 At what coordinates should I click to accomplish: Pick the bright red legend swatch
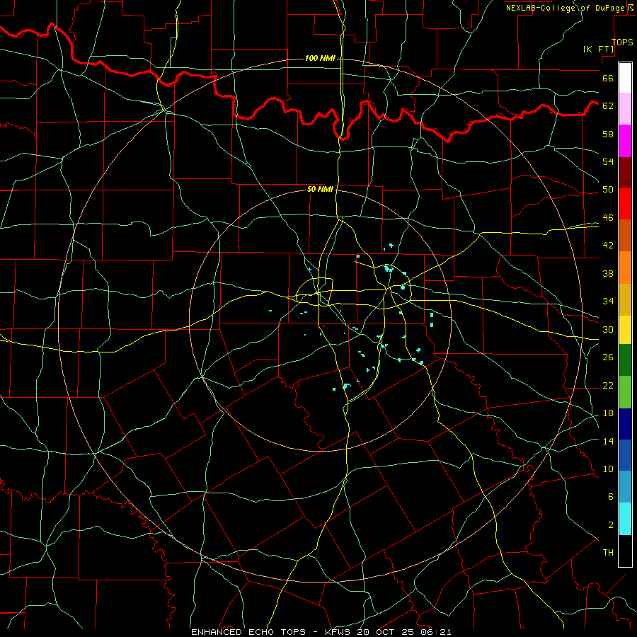point(625,204)
